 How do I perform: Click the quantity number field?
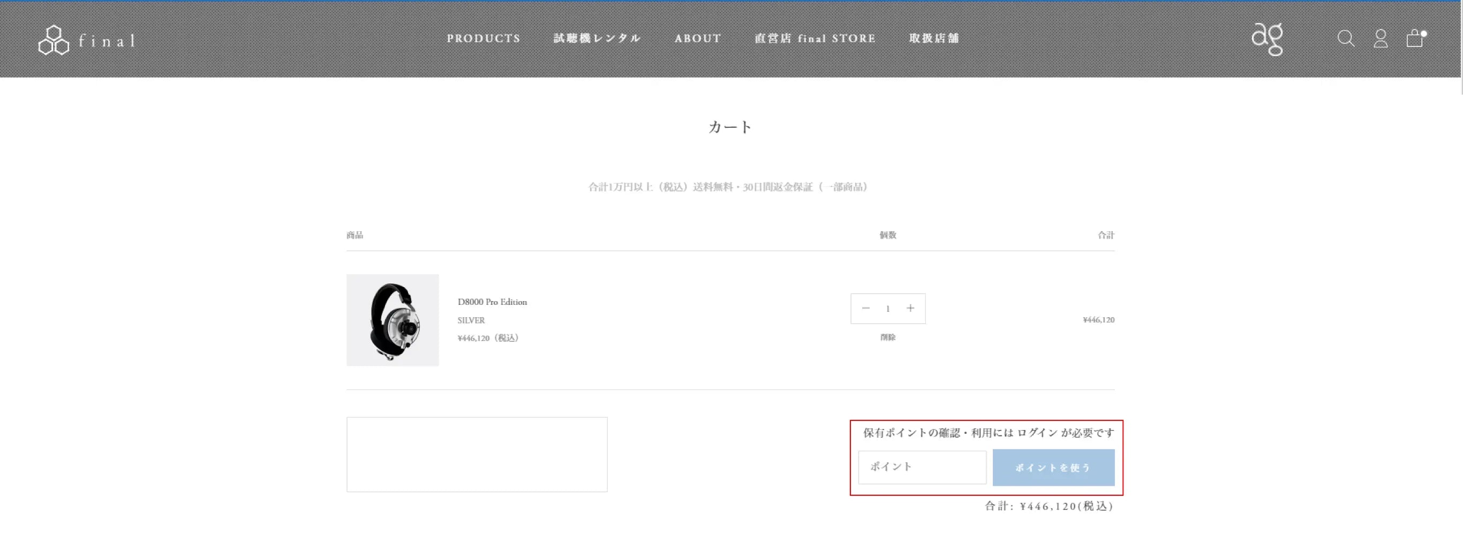888,309
